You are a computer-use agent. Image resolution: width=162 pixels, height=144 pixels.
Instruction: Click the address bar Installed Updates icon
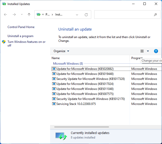pyautogui.click(x=39, y=15)
